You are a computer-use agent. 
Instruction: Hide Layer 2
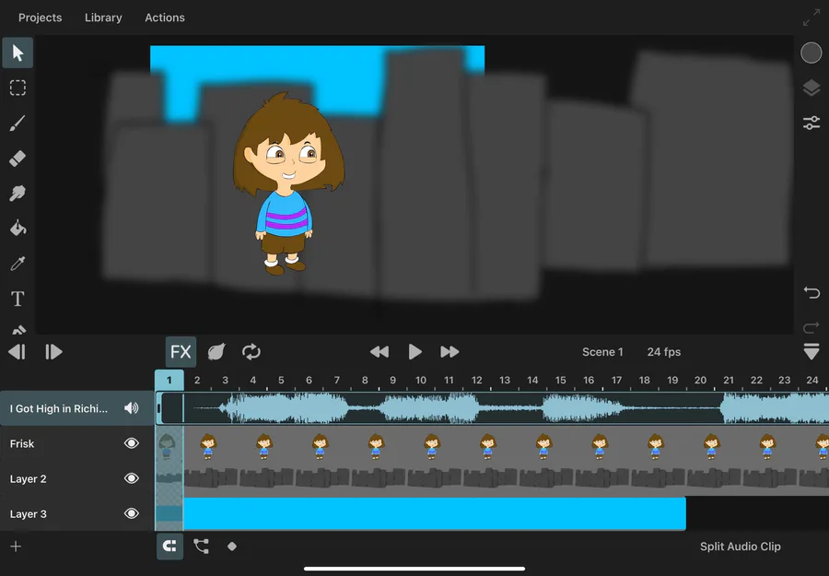point(131,478)
